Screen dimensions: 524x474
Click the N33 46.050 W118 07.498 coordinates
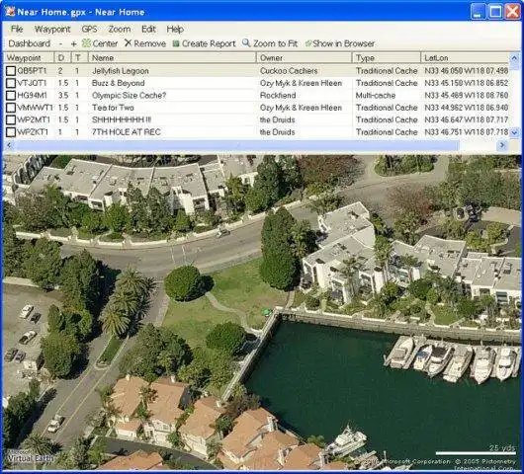tap(467, 71)
